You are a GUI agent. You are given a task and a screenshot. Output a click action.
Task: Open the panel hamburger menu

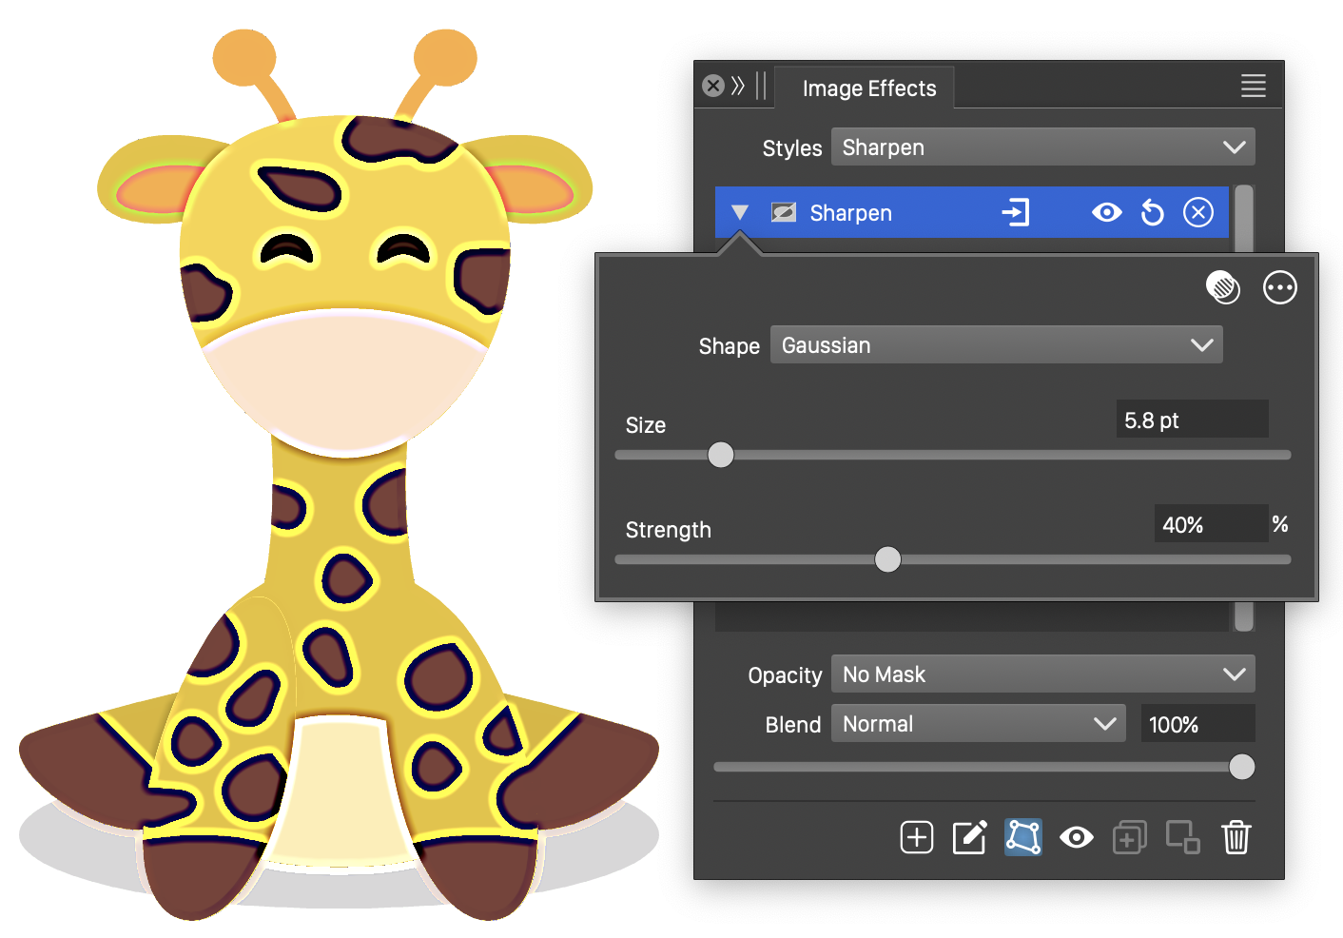pyautogui.click(x=1253, y=86)
